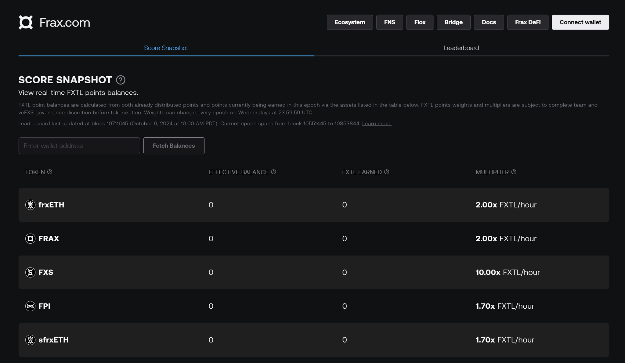Image resolution: width=625 pixels, height=363 pixels.
Task: Click 'View real-time FXTL points balances' text
Action: click(78, 93)
